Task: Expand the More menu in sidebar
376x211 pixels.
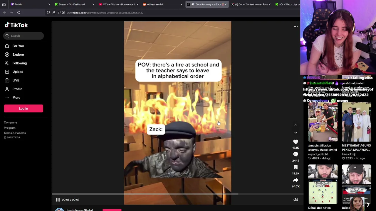Action: (16, 98)
